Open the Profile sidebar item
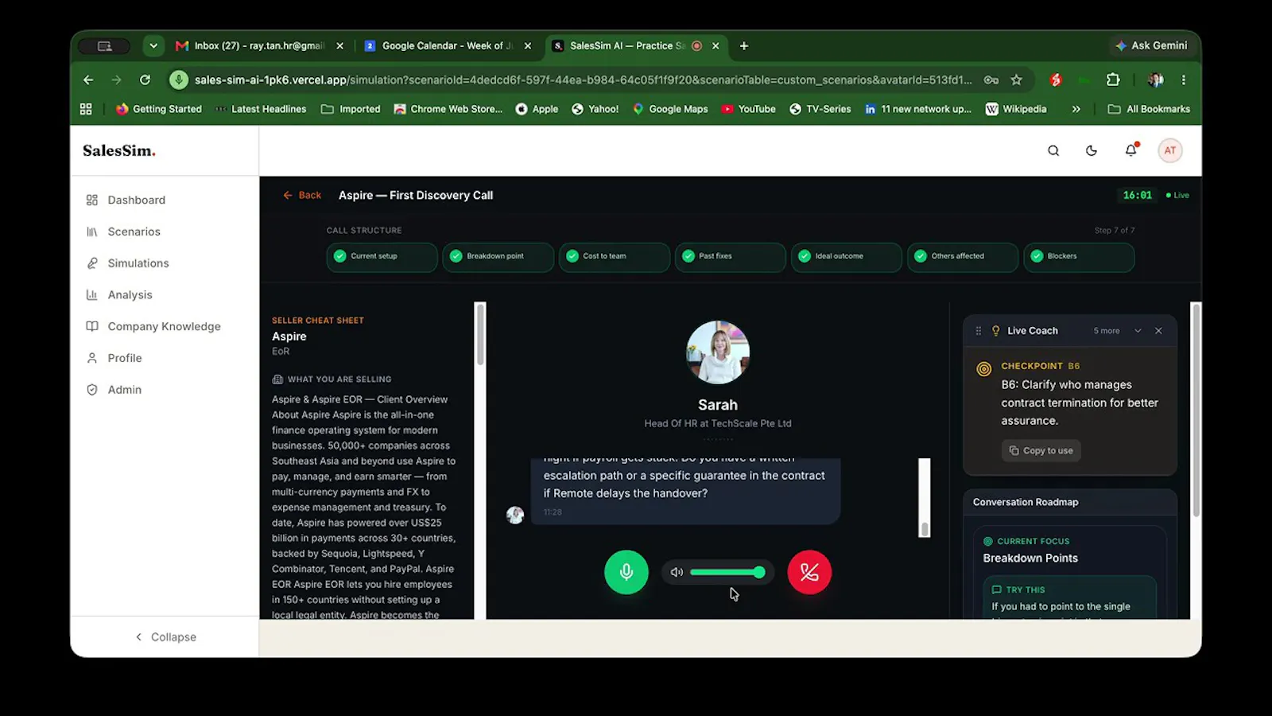Viewport: 1272px width, 716px height. click(114, 358)
